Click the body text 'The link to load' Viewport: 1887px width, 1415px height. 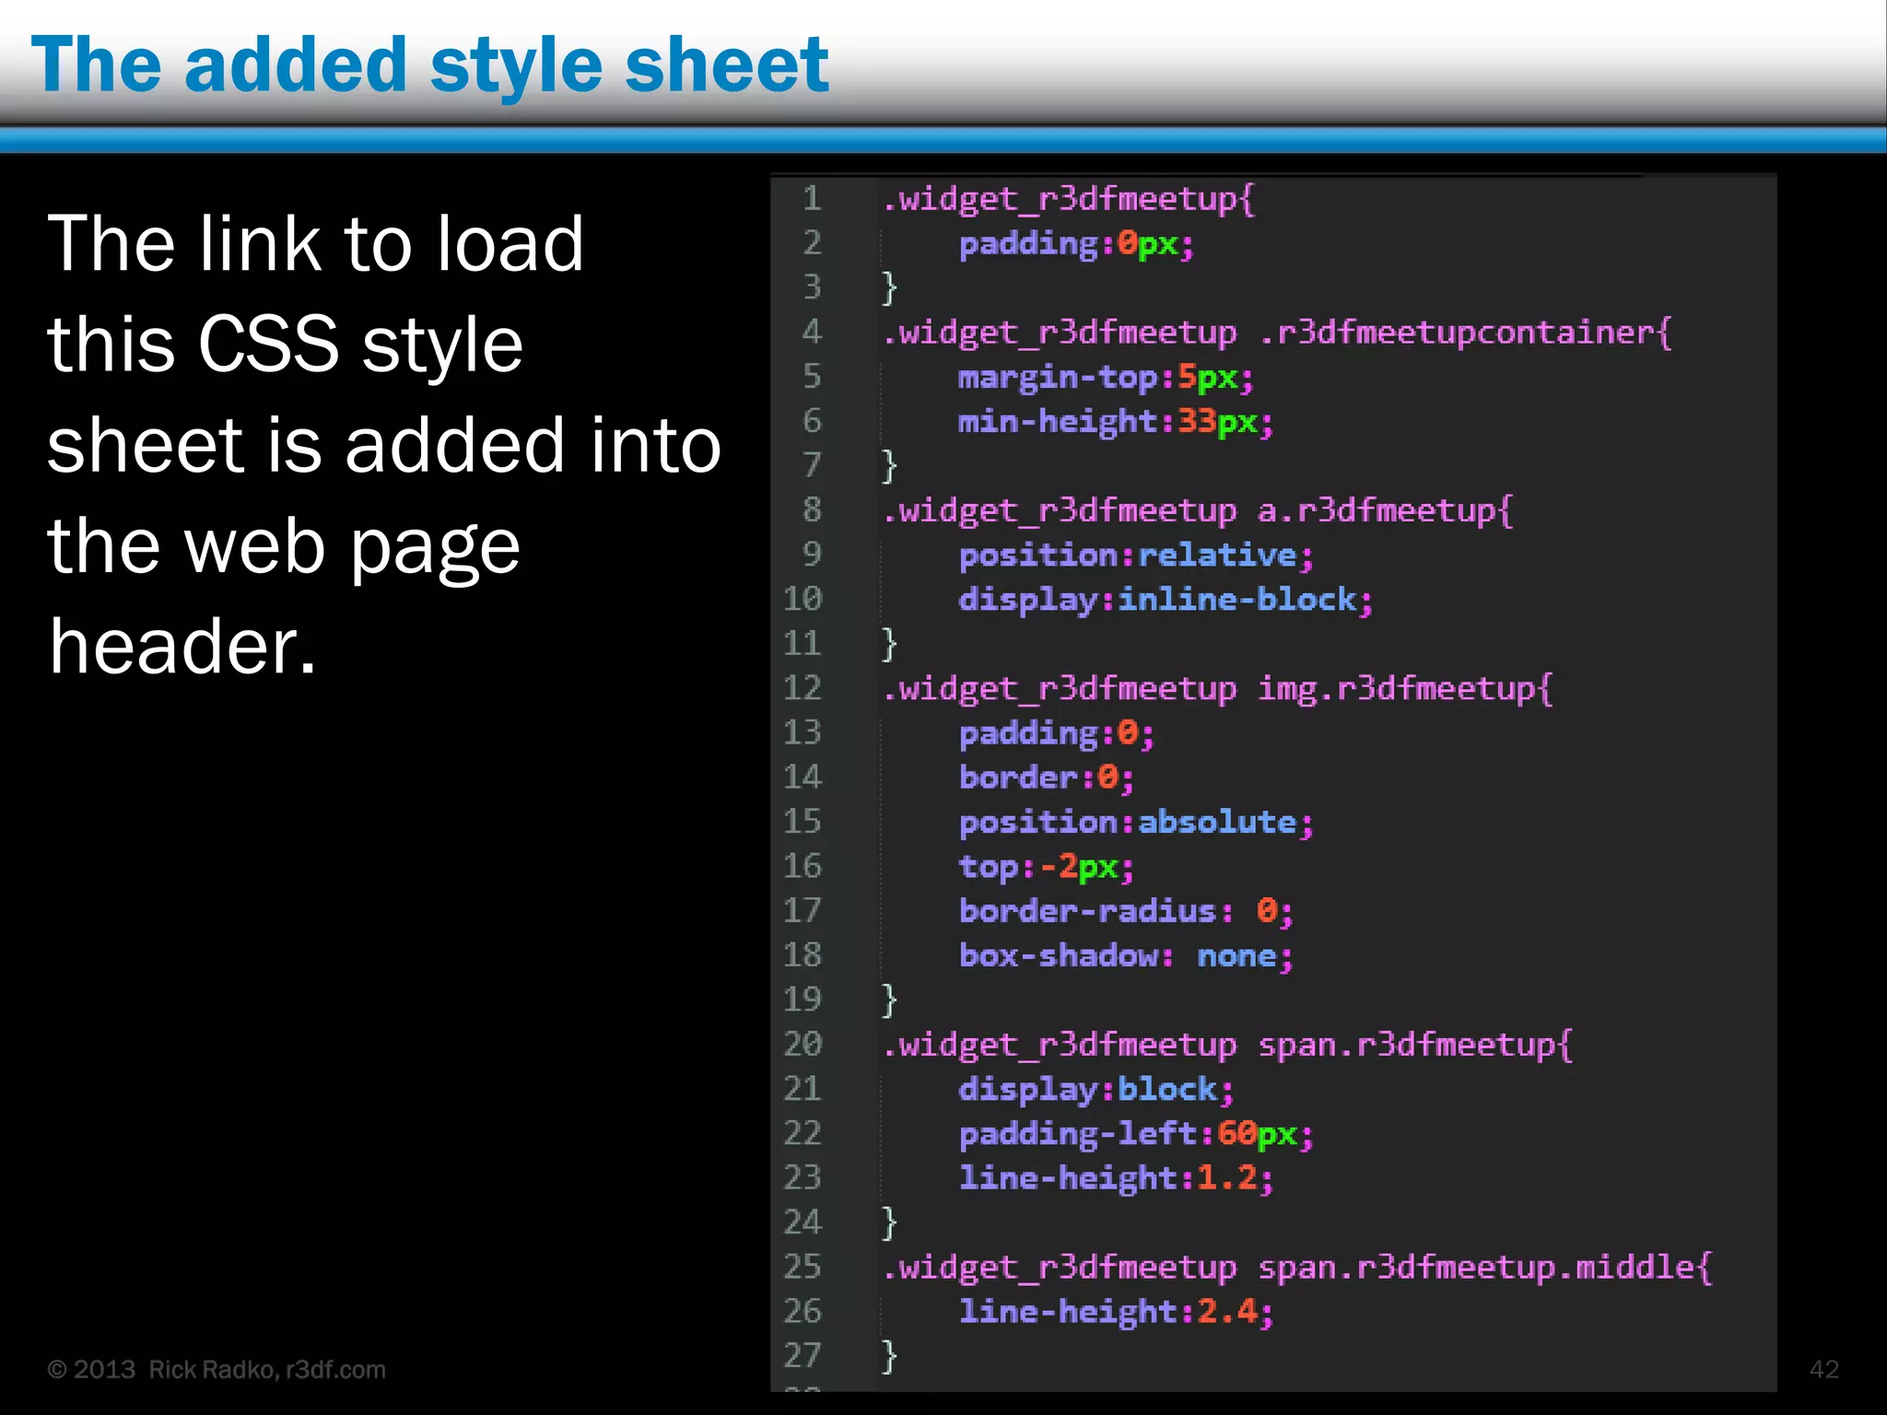(315, 243)
